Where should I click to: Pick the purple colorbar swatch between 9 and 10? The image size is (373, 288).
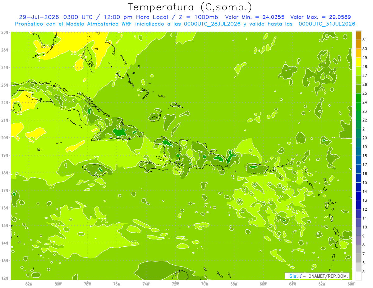[x=358, y=232]
